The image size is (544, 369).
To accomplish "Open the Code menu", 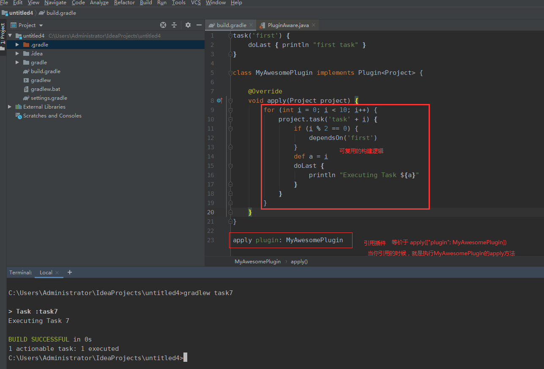I will [78, 3].
